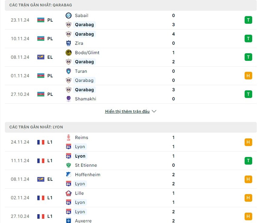The image size is (261, 223).
Task: Open Hiển thị thêm trận đấu link
Action: (x=127, y=111)
